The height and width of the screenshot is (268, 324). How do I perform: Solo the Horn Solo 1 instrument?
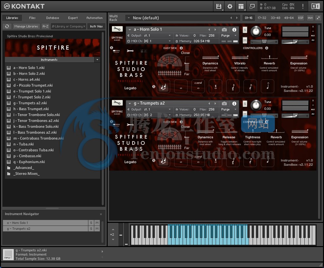point(245,30)
